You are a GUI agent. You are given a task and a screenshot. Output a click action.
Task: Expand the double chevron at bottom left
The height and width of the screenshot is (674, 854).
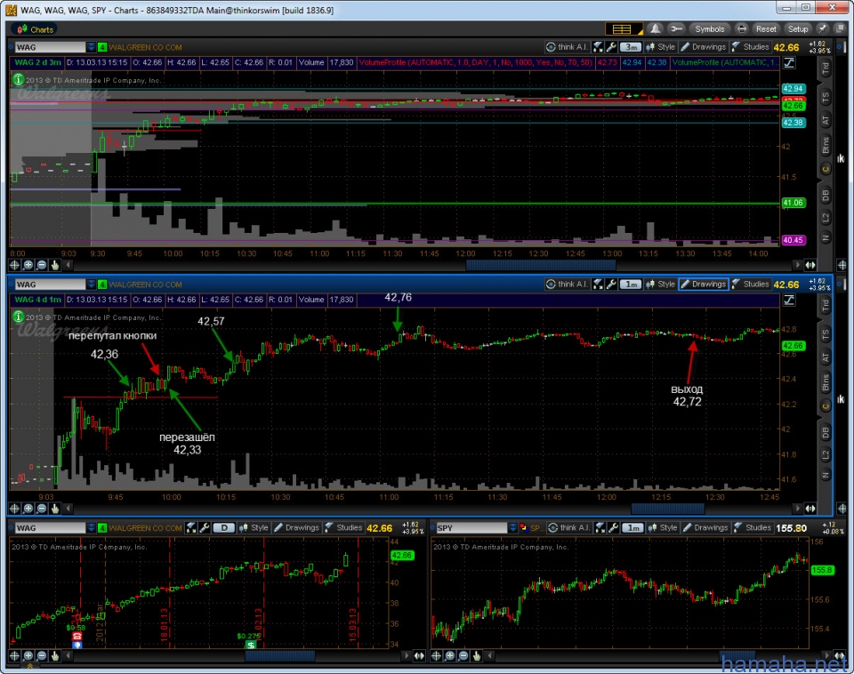point(29,666)
